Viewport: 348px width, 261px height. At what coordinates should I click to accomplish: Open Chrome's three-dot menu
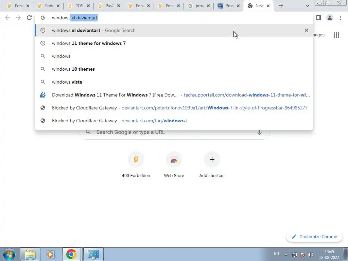tap(341, 18)
